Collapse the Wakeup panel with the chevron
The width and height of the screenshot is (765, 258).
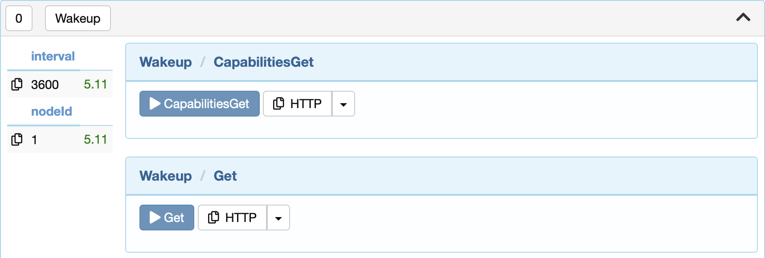[x=743, y=17]
